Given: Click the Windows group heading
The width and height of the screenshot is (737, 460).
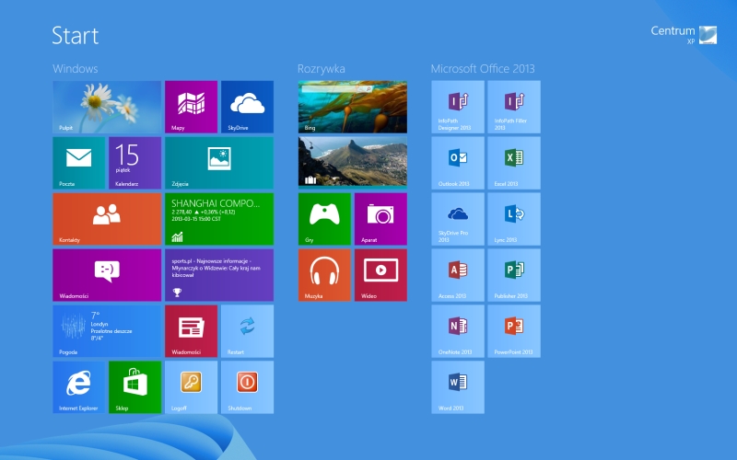Looking at the screenshot, I should tap(76, 68).
